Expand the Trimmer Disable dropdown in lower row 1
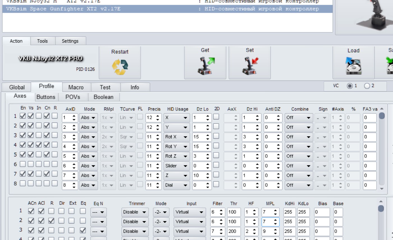The width and height of the screenshot is (393, 240). tap(135, 212)
